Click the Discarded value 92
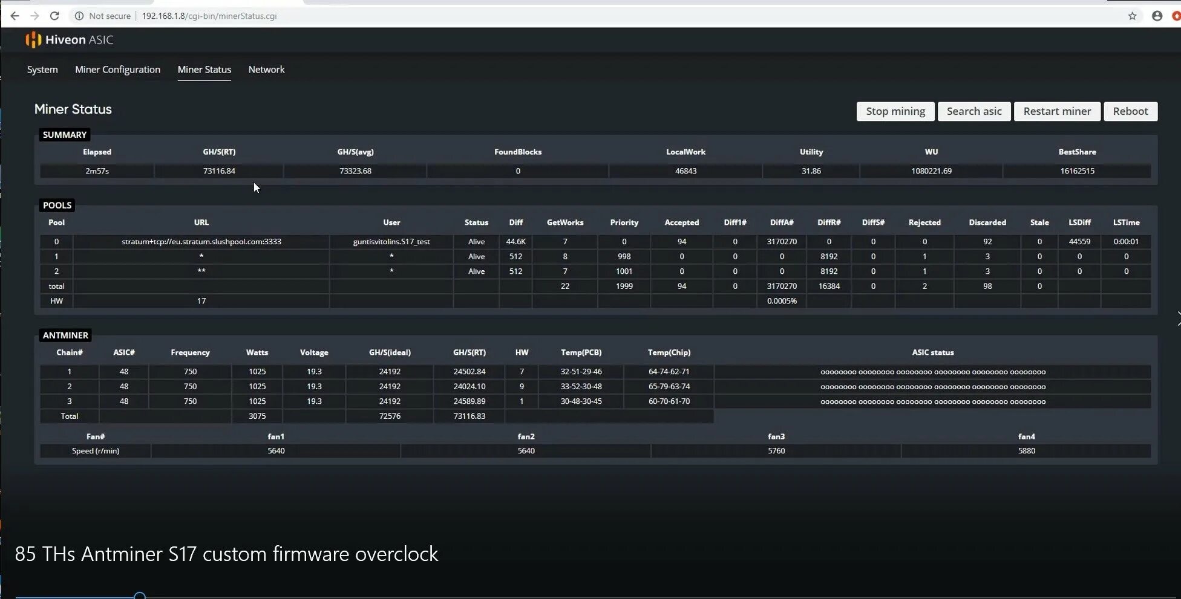Image resolution: width=1181 pixels, height=599 pixels. tap(987, 242)
